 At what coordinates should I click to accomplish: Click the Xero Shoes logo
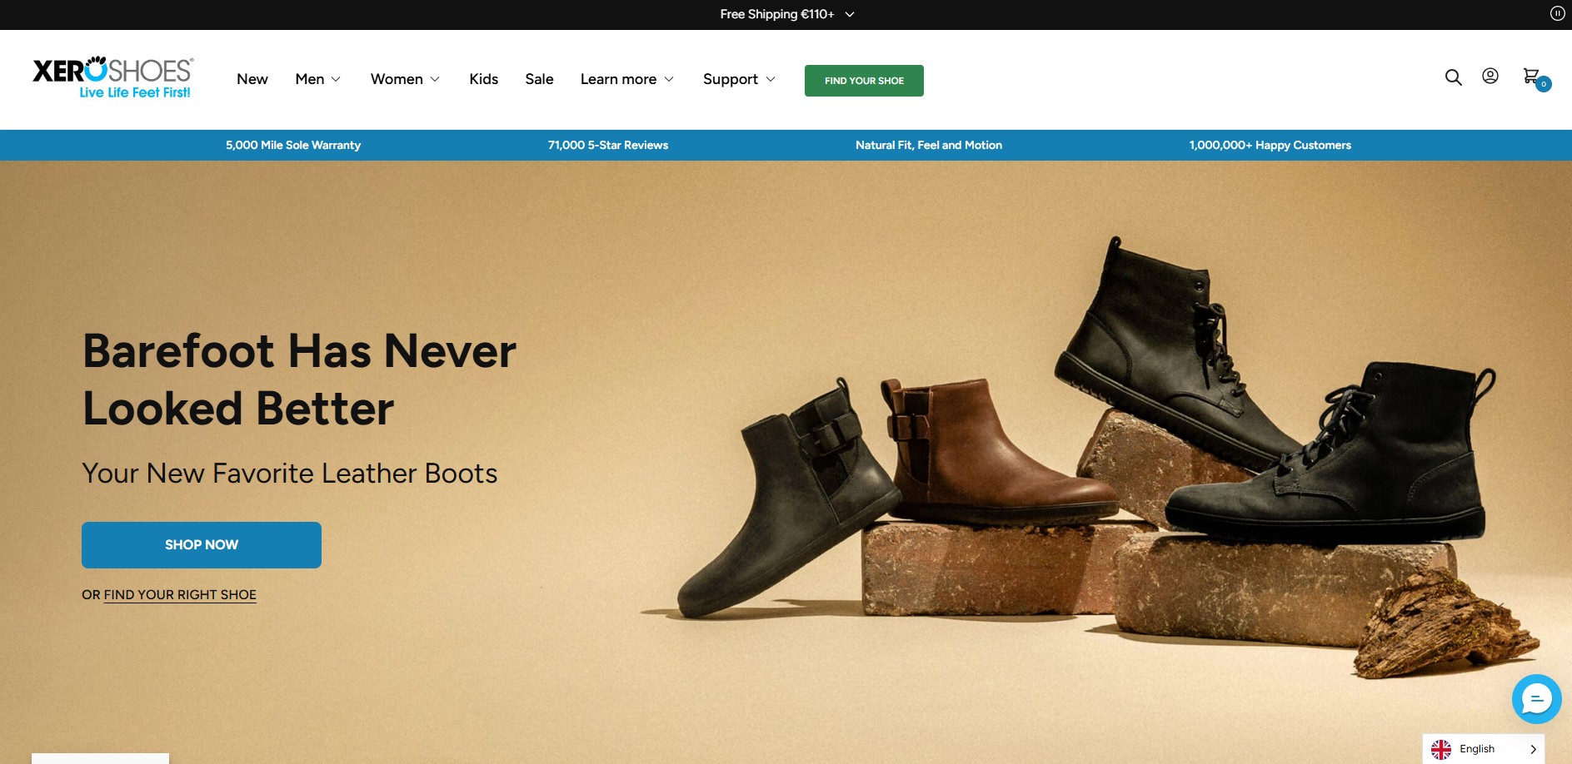[112, 78]
